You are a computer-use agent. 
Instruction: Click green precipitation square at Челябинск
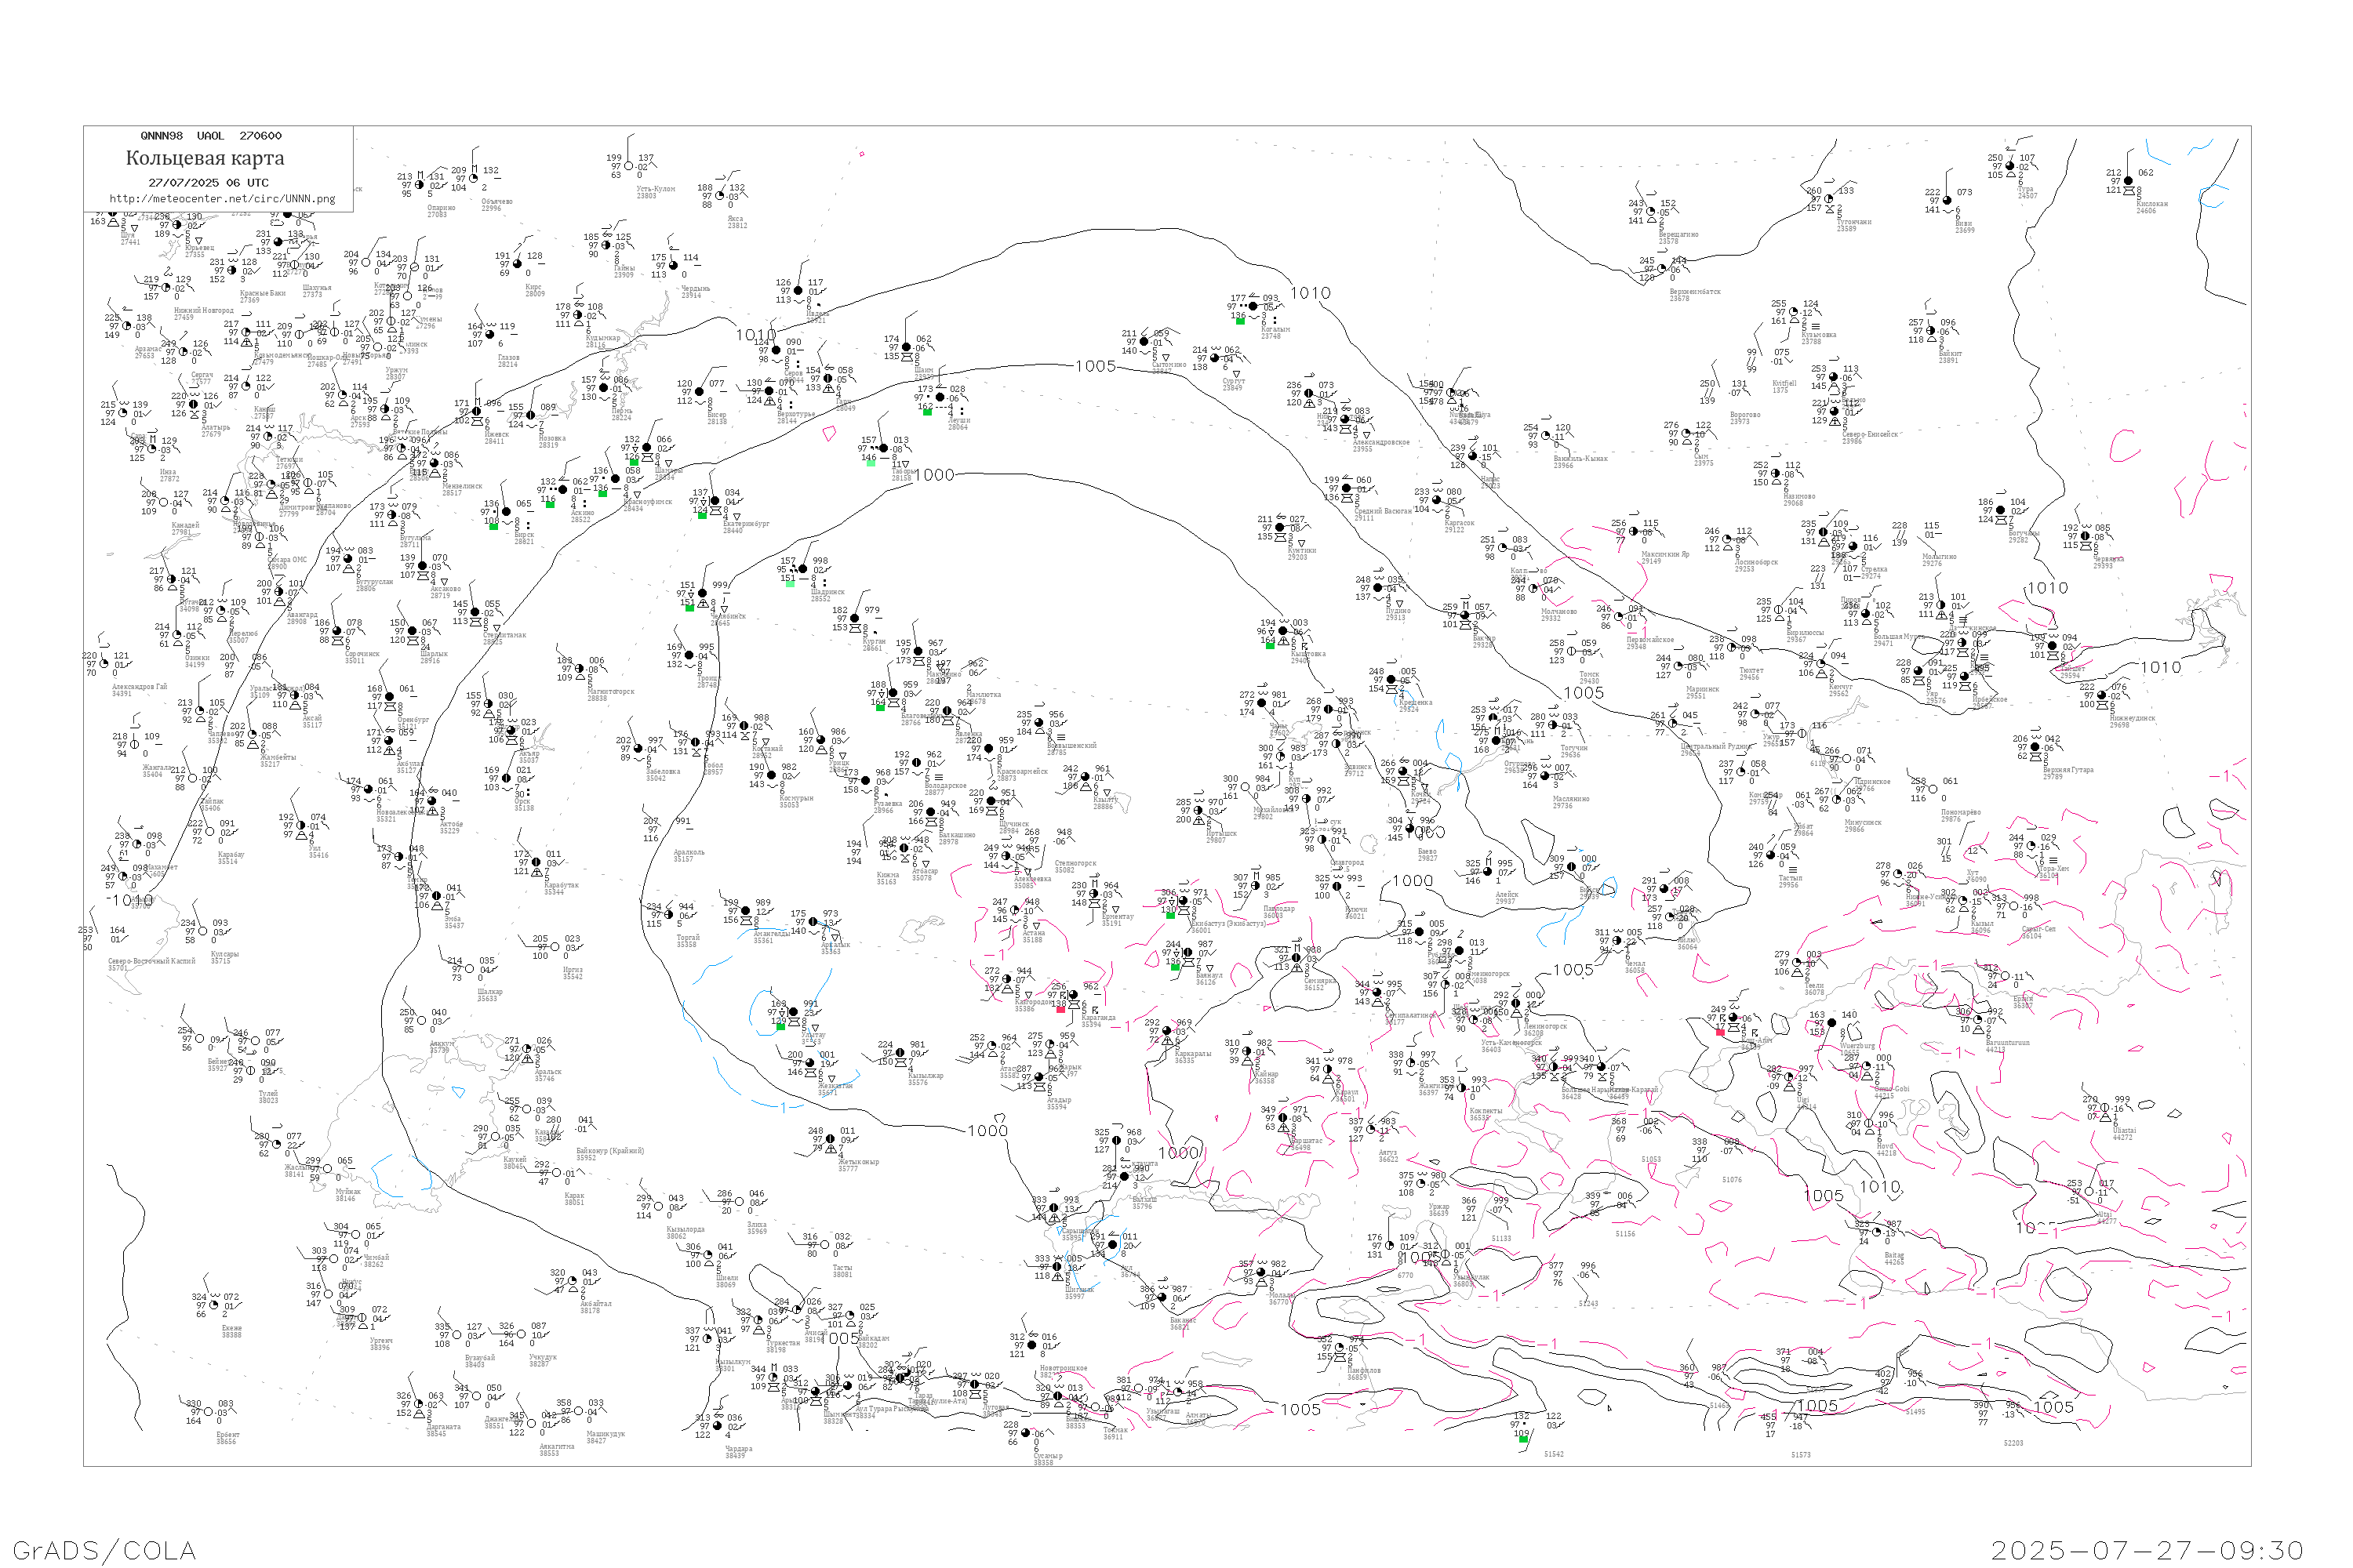coord(689,608)
